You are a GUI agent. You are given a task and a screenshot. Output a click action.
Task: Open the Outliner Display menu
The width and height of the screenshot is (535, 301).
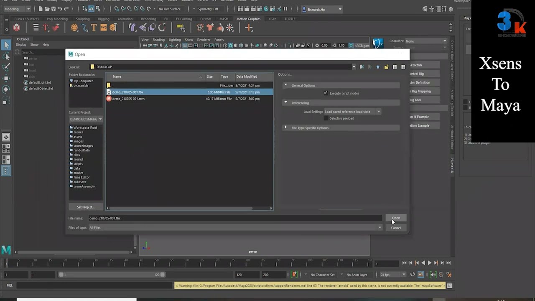[x=21, y=45]
